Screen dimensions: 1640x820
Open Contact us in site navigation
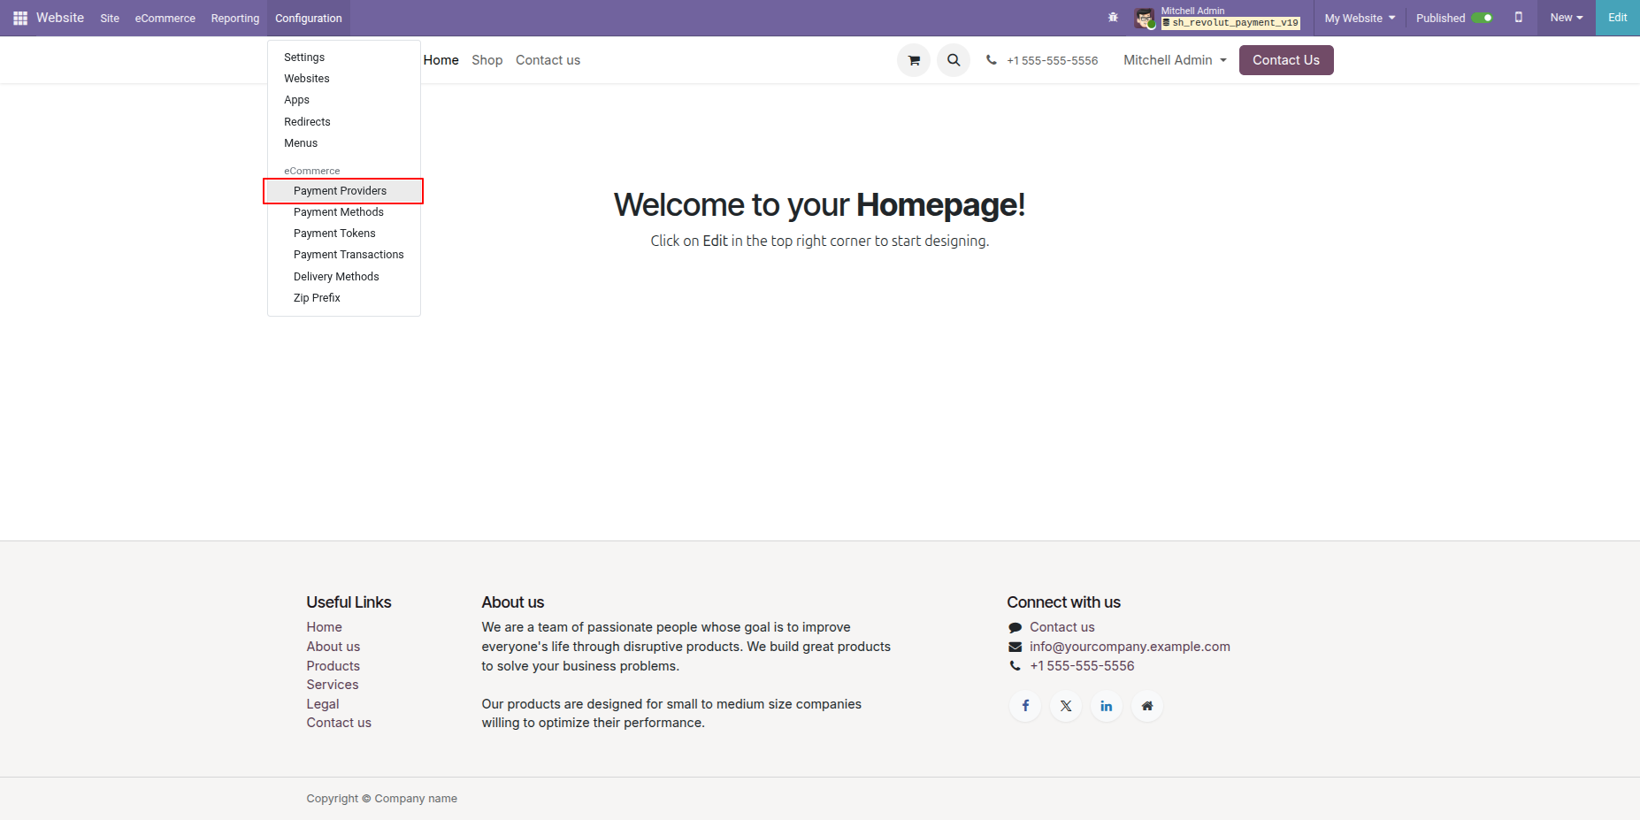point(548,60)
